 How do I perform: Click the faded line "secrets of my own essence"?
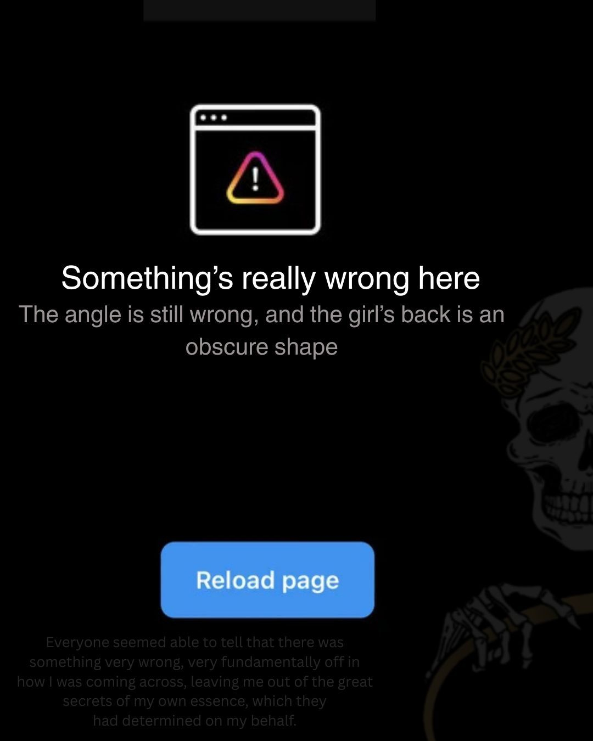pos(155,701)
